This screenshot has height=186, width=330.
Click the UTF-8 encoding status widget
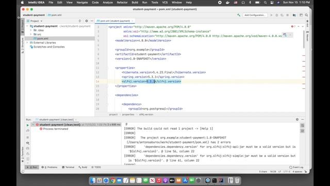pos(287,172)
